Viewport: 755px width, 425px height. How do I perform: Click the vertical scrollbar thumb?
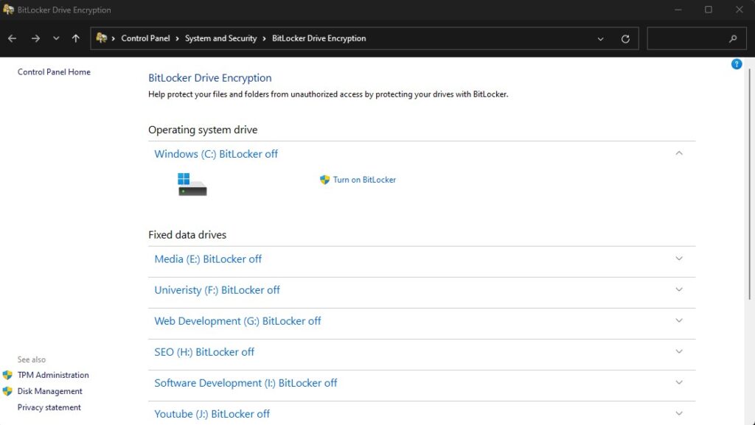pos(750,185)
